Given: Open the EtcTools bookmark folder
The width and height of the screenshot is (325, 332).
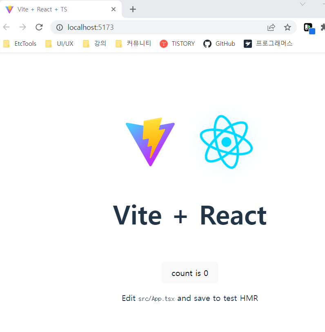Looking at the screenshot, I should coord(20,44).
